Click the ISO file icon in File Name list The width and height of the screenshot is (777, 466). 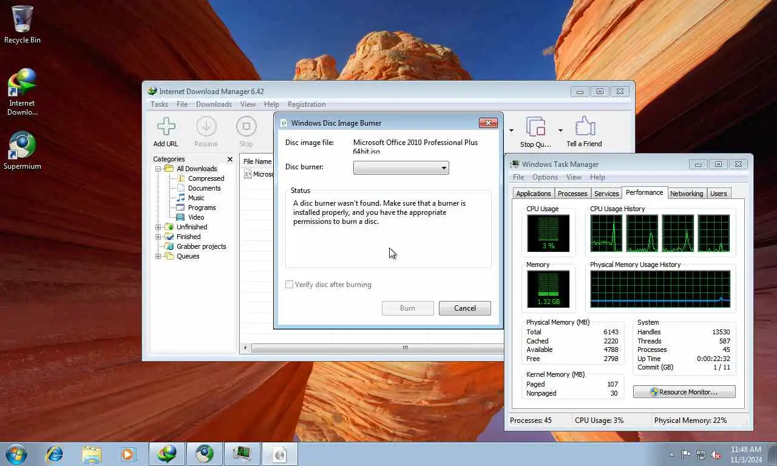tap(248, 174)
